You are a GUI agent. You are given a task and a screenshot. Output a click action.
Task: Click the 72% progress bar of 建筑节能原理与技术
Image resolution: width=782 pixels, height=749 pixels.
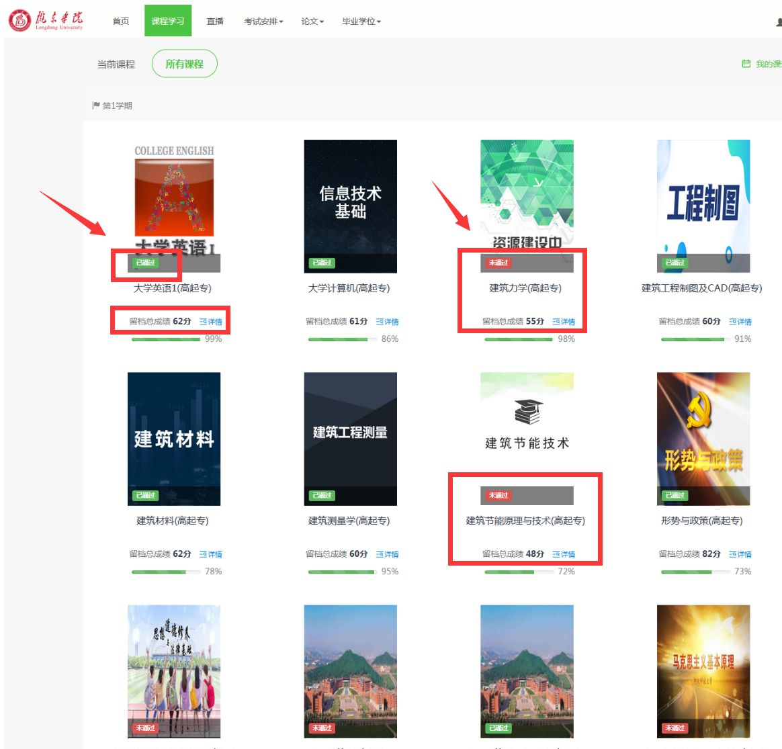click(x=519, y=572)
